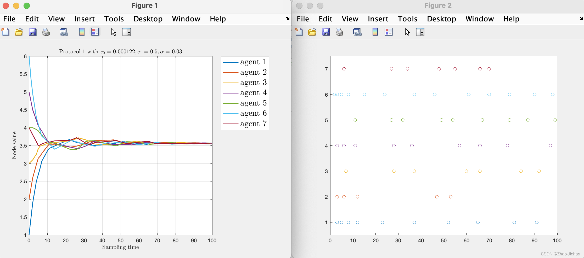Viewport: 584px width, 258px height.
Task: Click Print icon in Figure 2 toolbar
Action: (x=340, y=32)
